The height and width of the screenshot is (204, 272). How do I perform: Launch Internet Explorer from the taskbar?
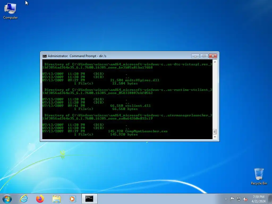24,199
